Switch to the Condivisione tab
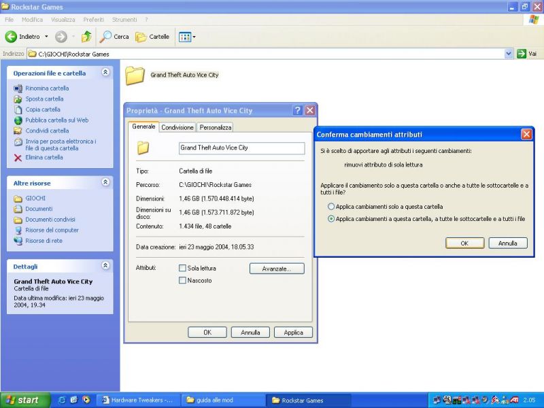 coord(177,127)
